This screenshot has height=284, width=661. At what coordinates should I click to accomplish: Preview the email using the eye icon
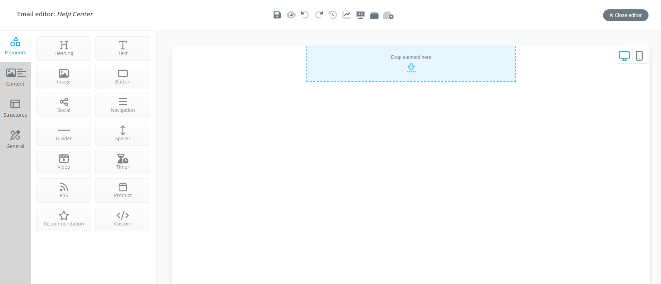291,15
